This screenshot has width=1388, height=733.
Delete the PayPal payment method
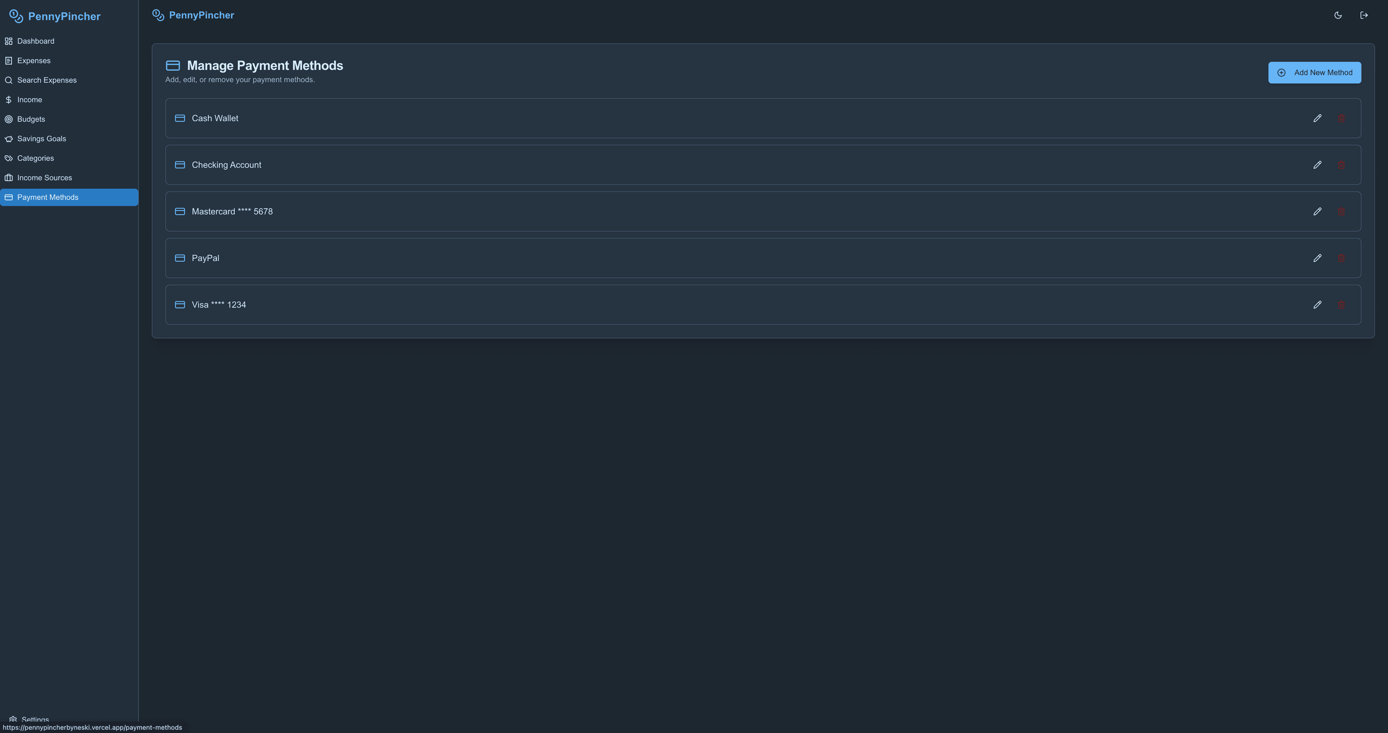[1341, 258]
